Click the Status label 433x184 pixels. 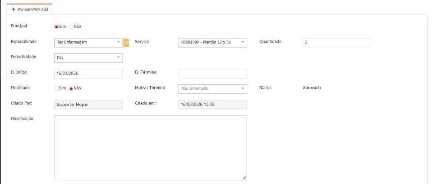(265, 88)
